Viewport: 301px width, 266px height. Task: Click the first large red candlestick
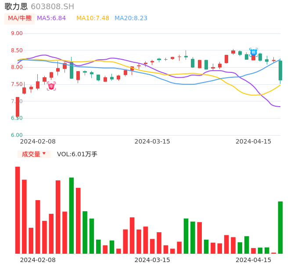pos(18,107)
